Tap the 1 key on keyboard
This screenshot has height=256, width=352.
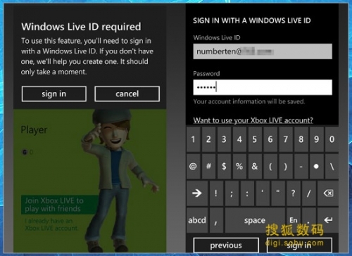click(193, 139)
